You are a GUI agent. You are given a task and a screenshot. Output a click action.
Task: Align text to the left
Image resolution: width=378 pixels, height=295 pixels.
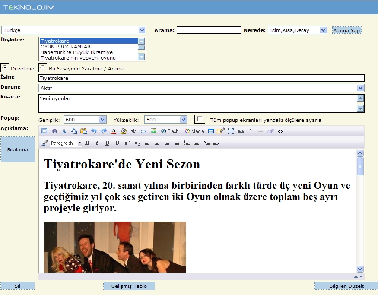point(147,143)
